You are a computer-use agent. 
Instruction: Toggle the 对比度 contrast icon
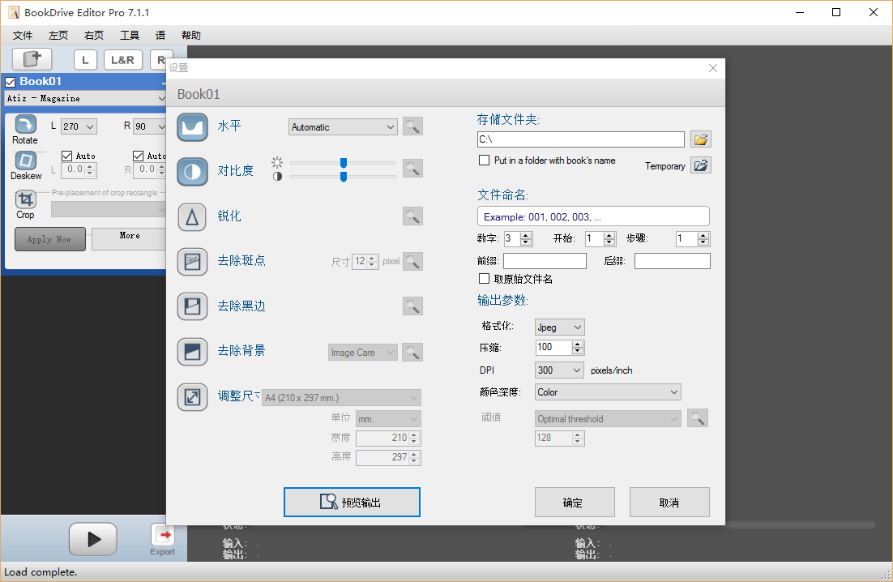click(x=193, y=172)
